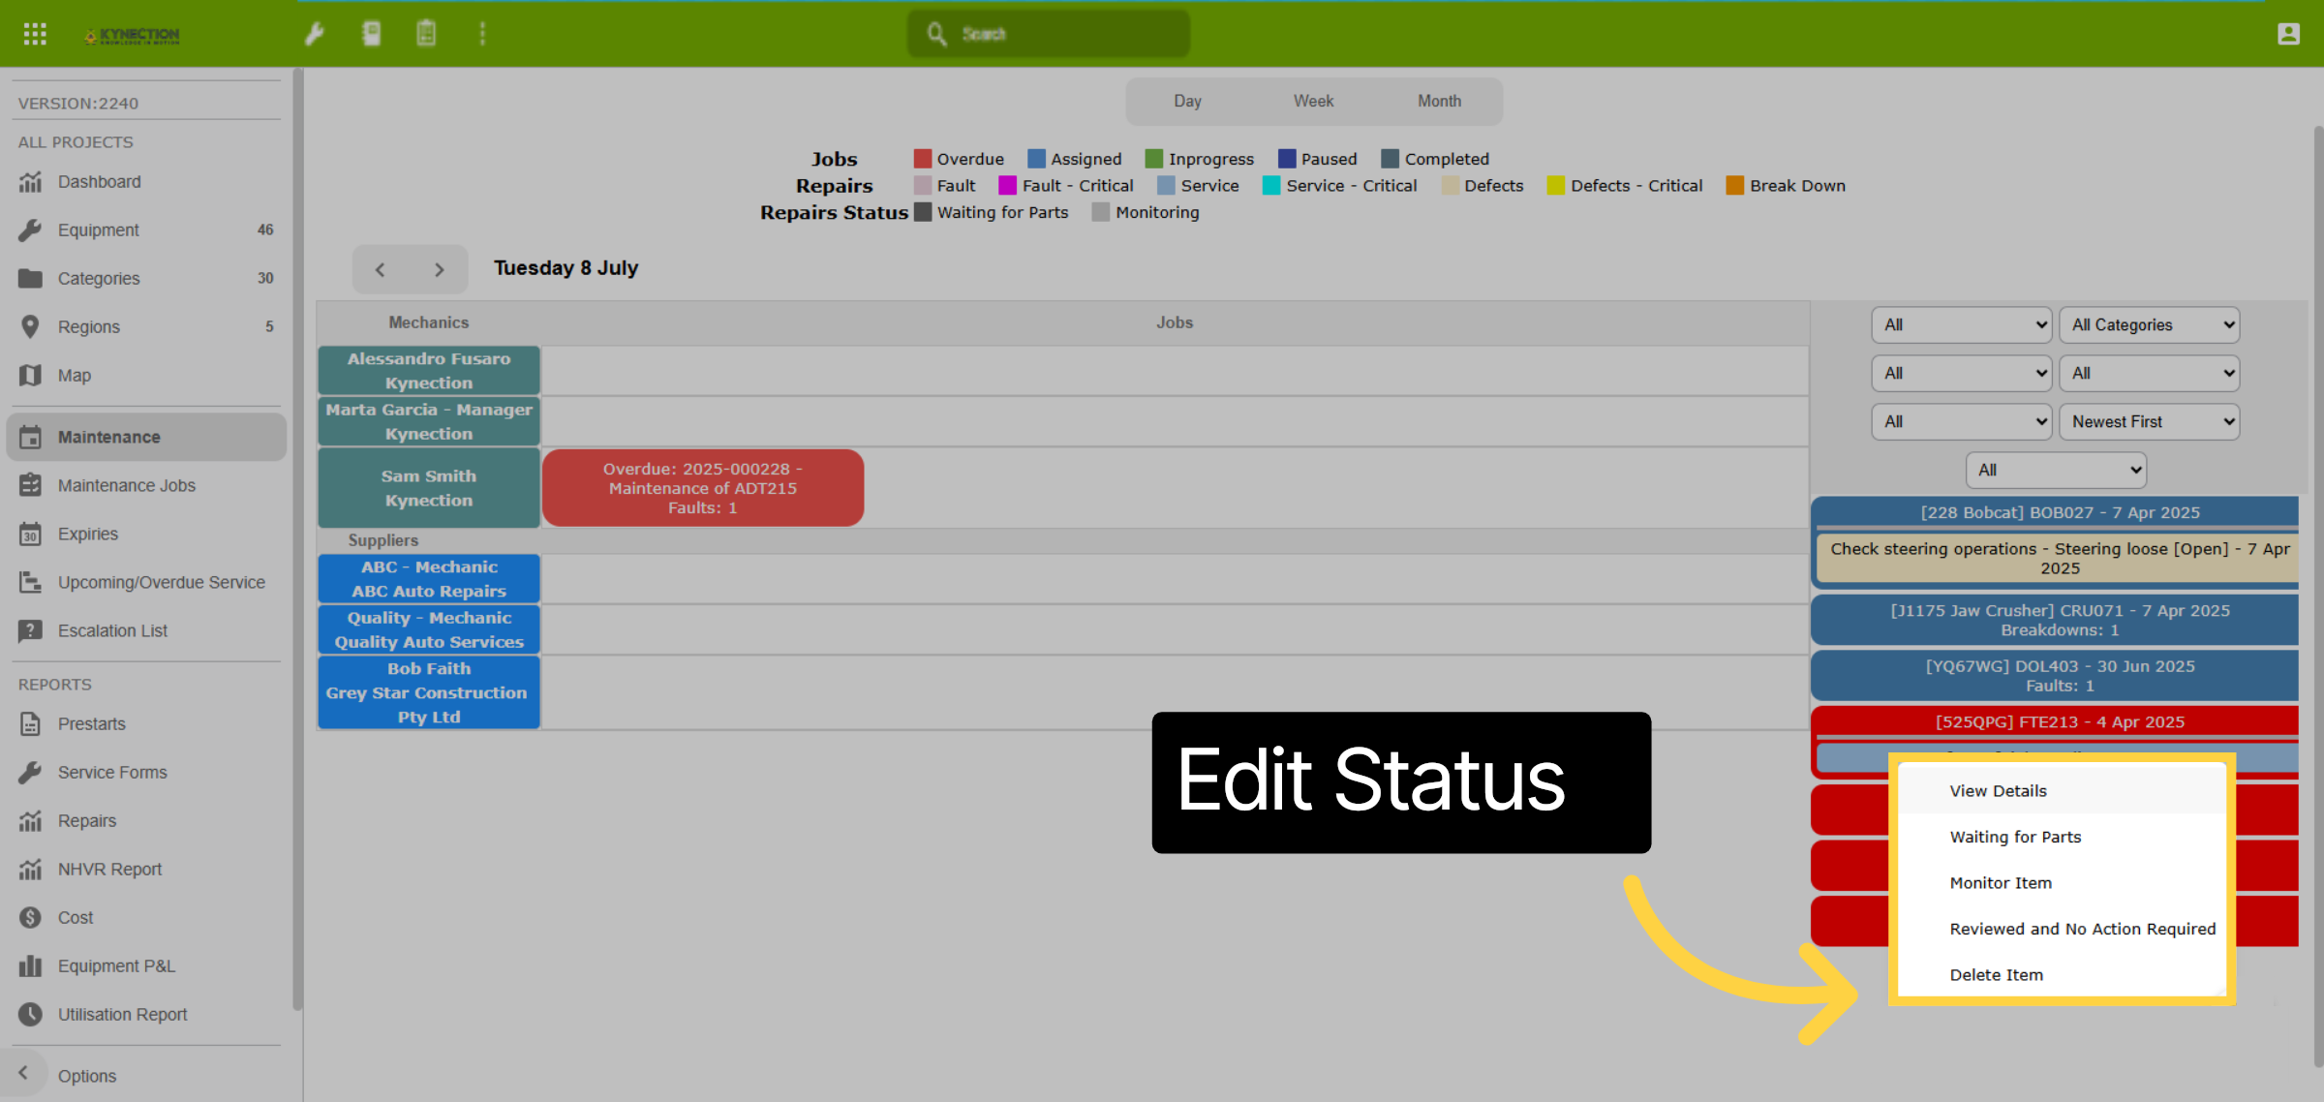
Task: Open the second-row left All dropdown
Action: pyautogui.click(x=1962, y=374)
